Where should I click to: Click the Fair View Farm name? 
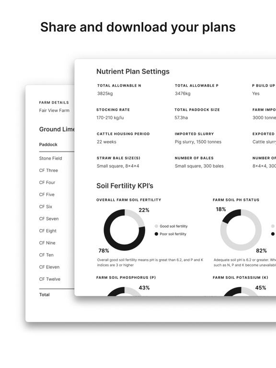tap(54, 110)
